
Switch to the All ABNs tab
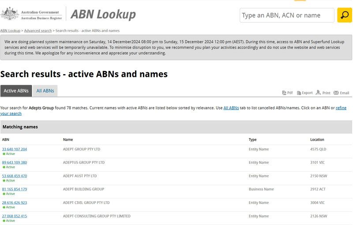click(x=45, y=91)
